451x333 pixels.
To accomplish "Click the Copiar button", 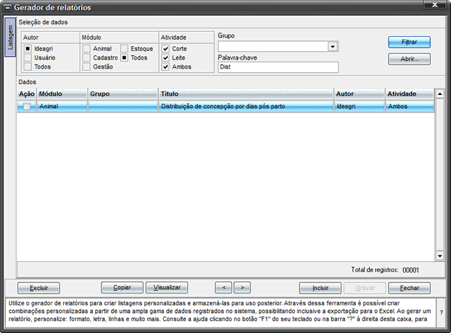I will click(122, 287).
